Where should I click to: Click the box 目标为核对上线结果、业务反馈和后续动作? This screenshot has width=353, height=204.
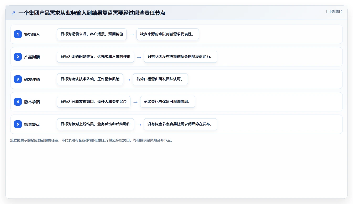click(x=96, y=124)
